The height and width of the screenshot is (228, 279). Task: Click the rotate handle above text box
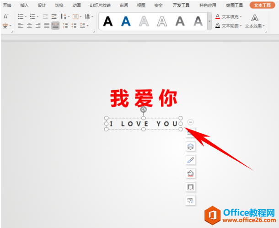(x=144, y=109)
